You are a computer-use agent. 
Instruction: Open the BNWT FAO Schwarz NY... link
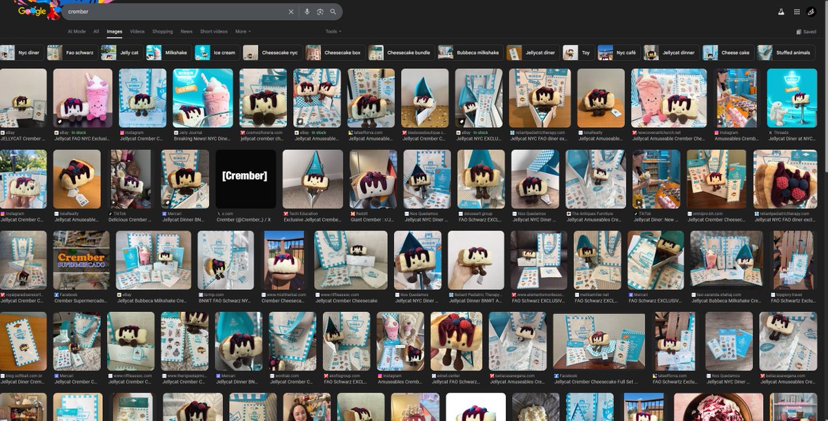pyautogui.click(x=226, y=301)
